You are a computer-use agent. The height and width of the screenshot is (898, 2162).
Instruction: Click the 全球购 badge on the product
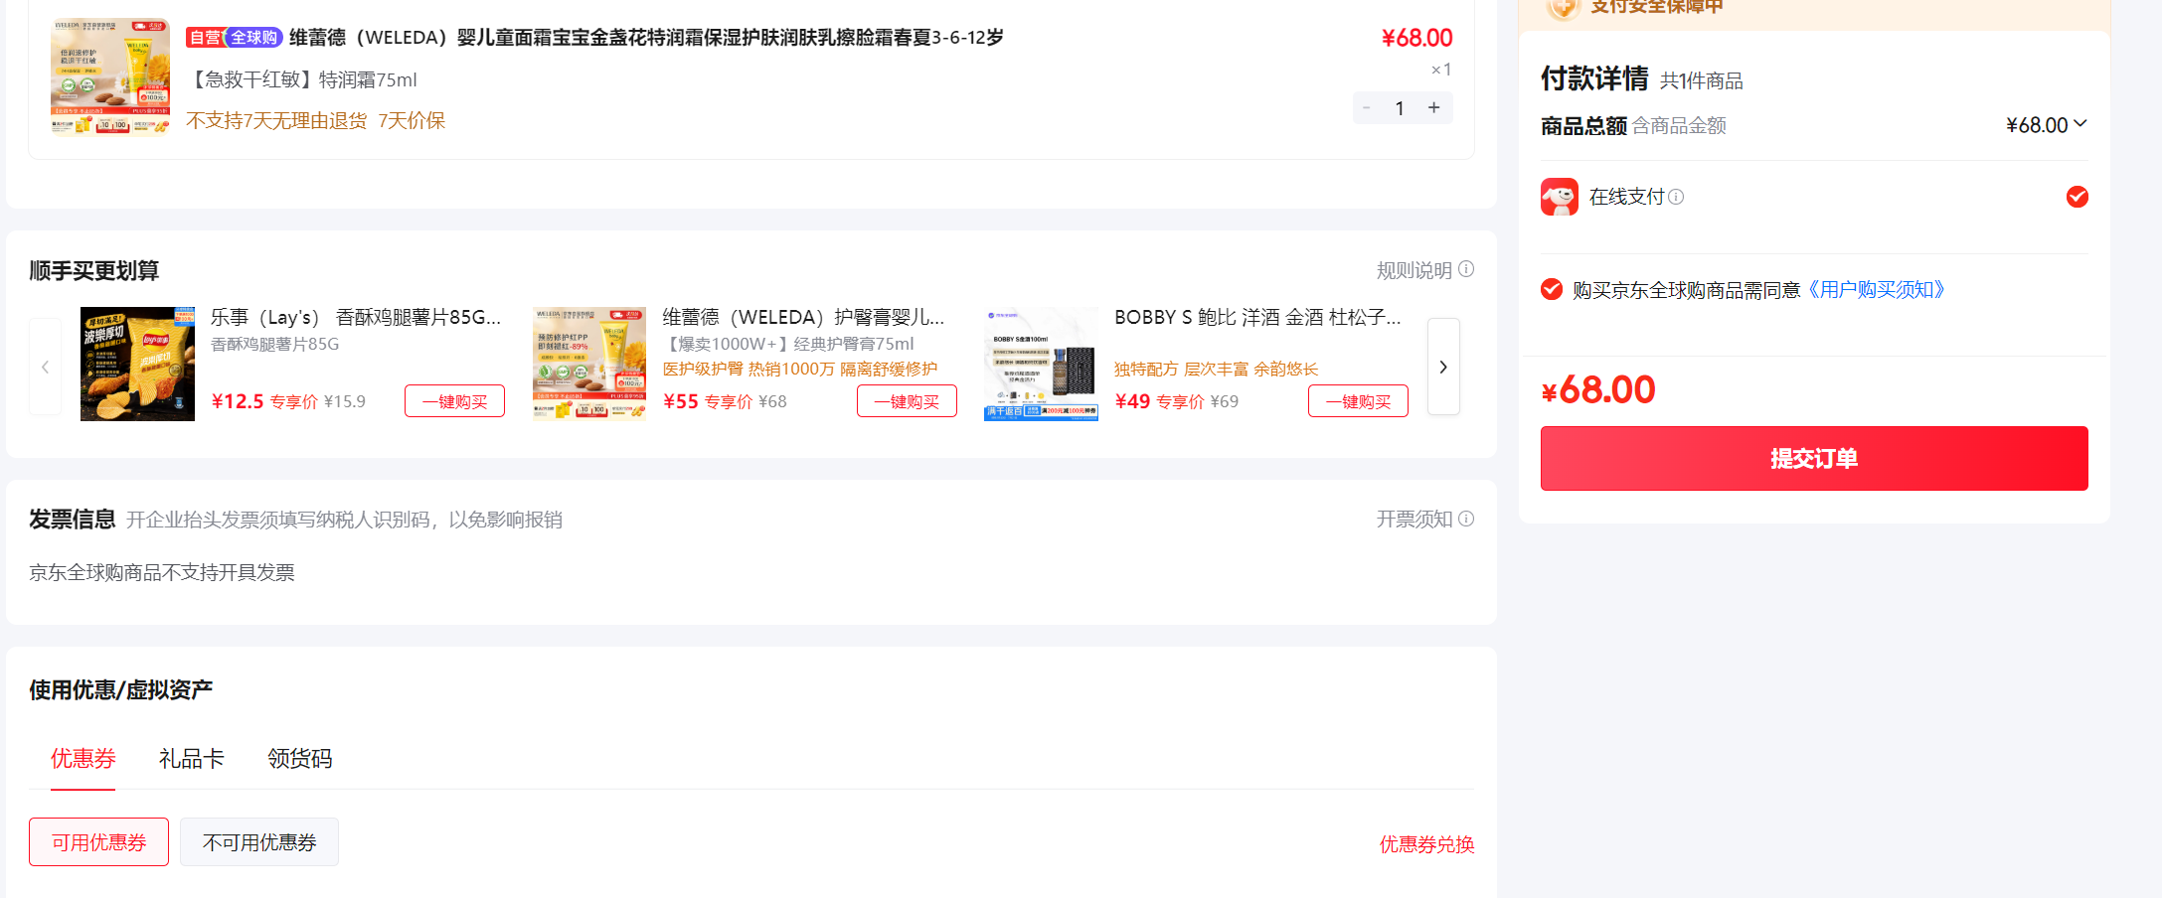click(253, 38)
